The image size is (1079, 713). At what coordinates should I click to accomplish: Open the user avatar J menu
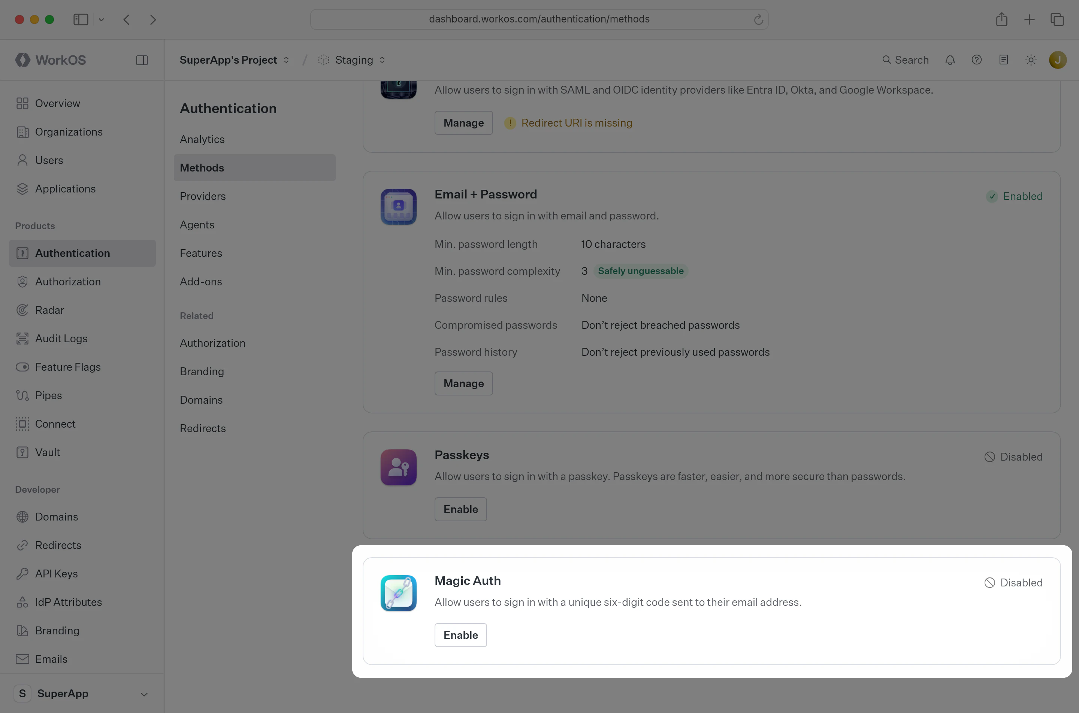pyautogui.click(x=1058, y=60)
